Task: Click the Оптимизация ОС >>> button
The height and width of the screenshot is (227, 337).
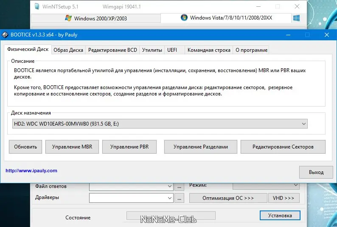Action: pos(228,198)
